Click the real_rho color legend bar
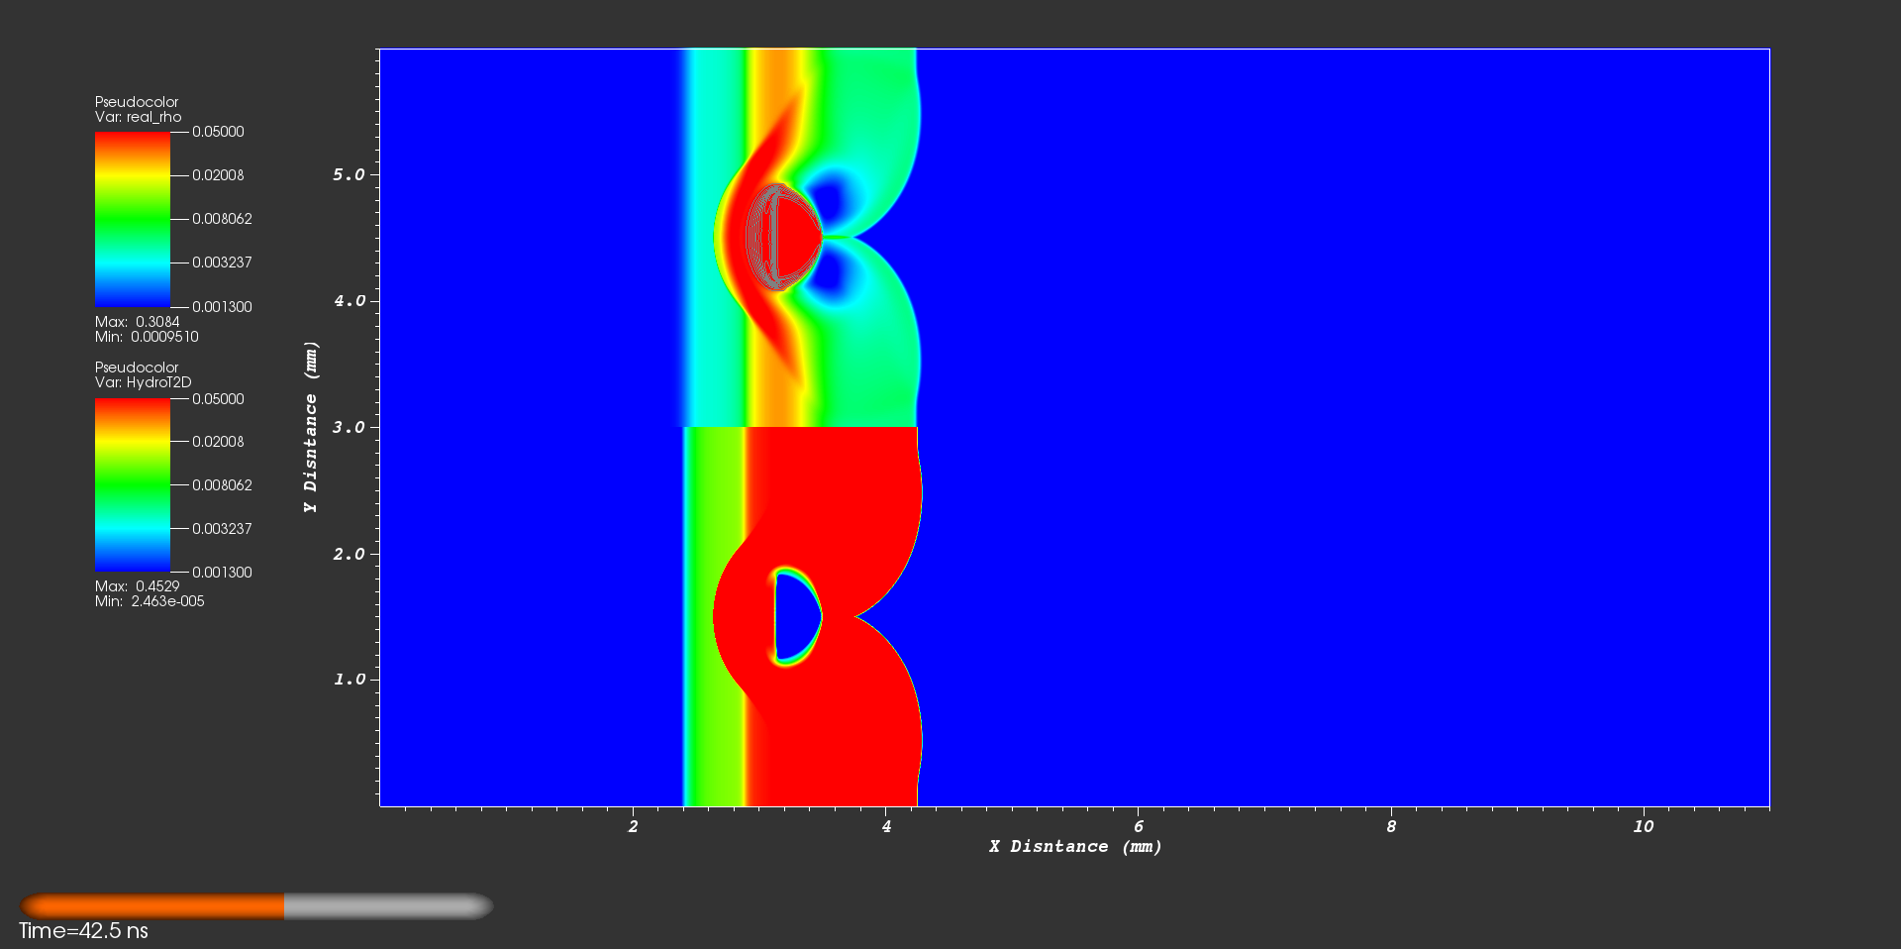The height and width of the screenshot is (949, 1901). pyautogui.click(x=133, y=219)
